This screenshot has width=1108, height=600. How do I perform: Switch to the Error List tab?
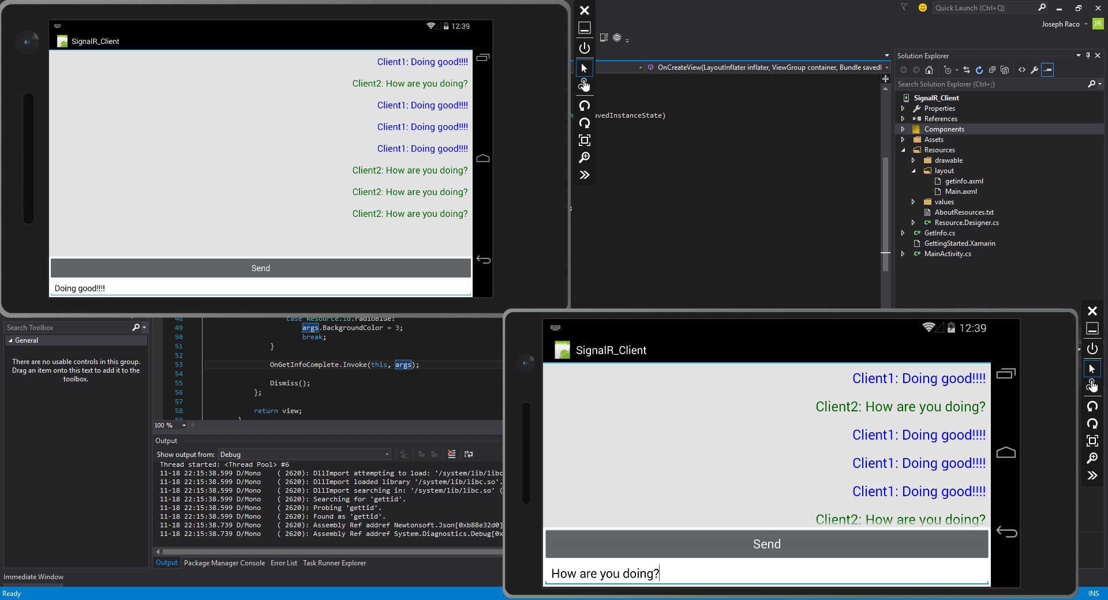283,563
